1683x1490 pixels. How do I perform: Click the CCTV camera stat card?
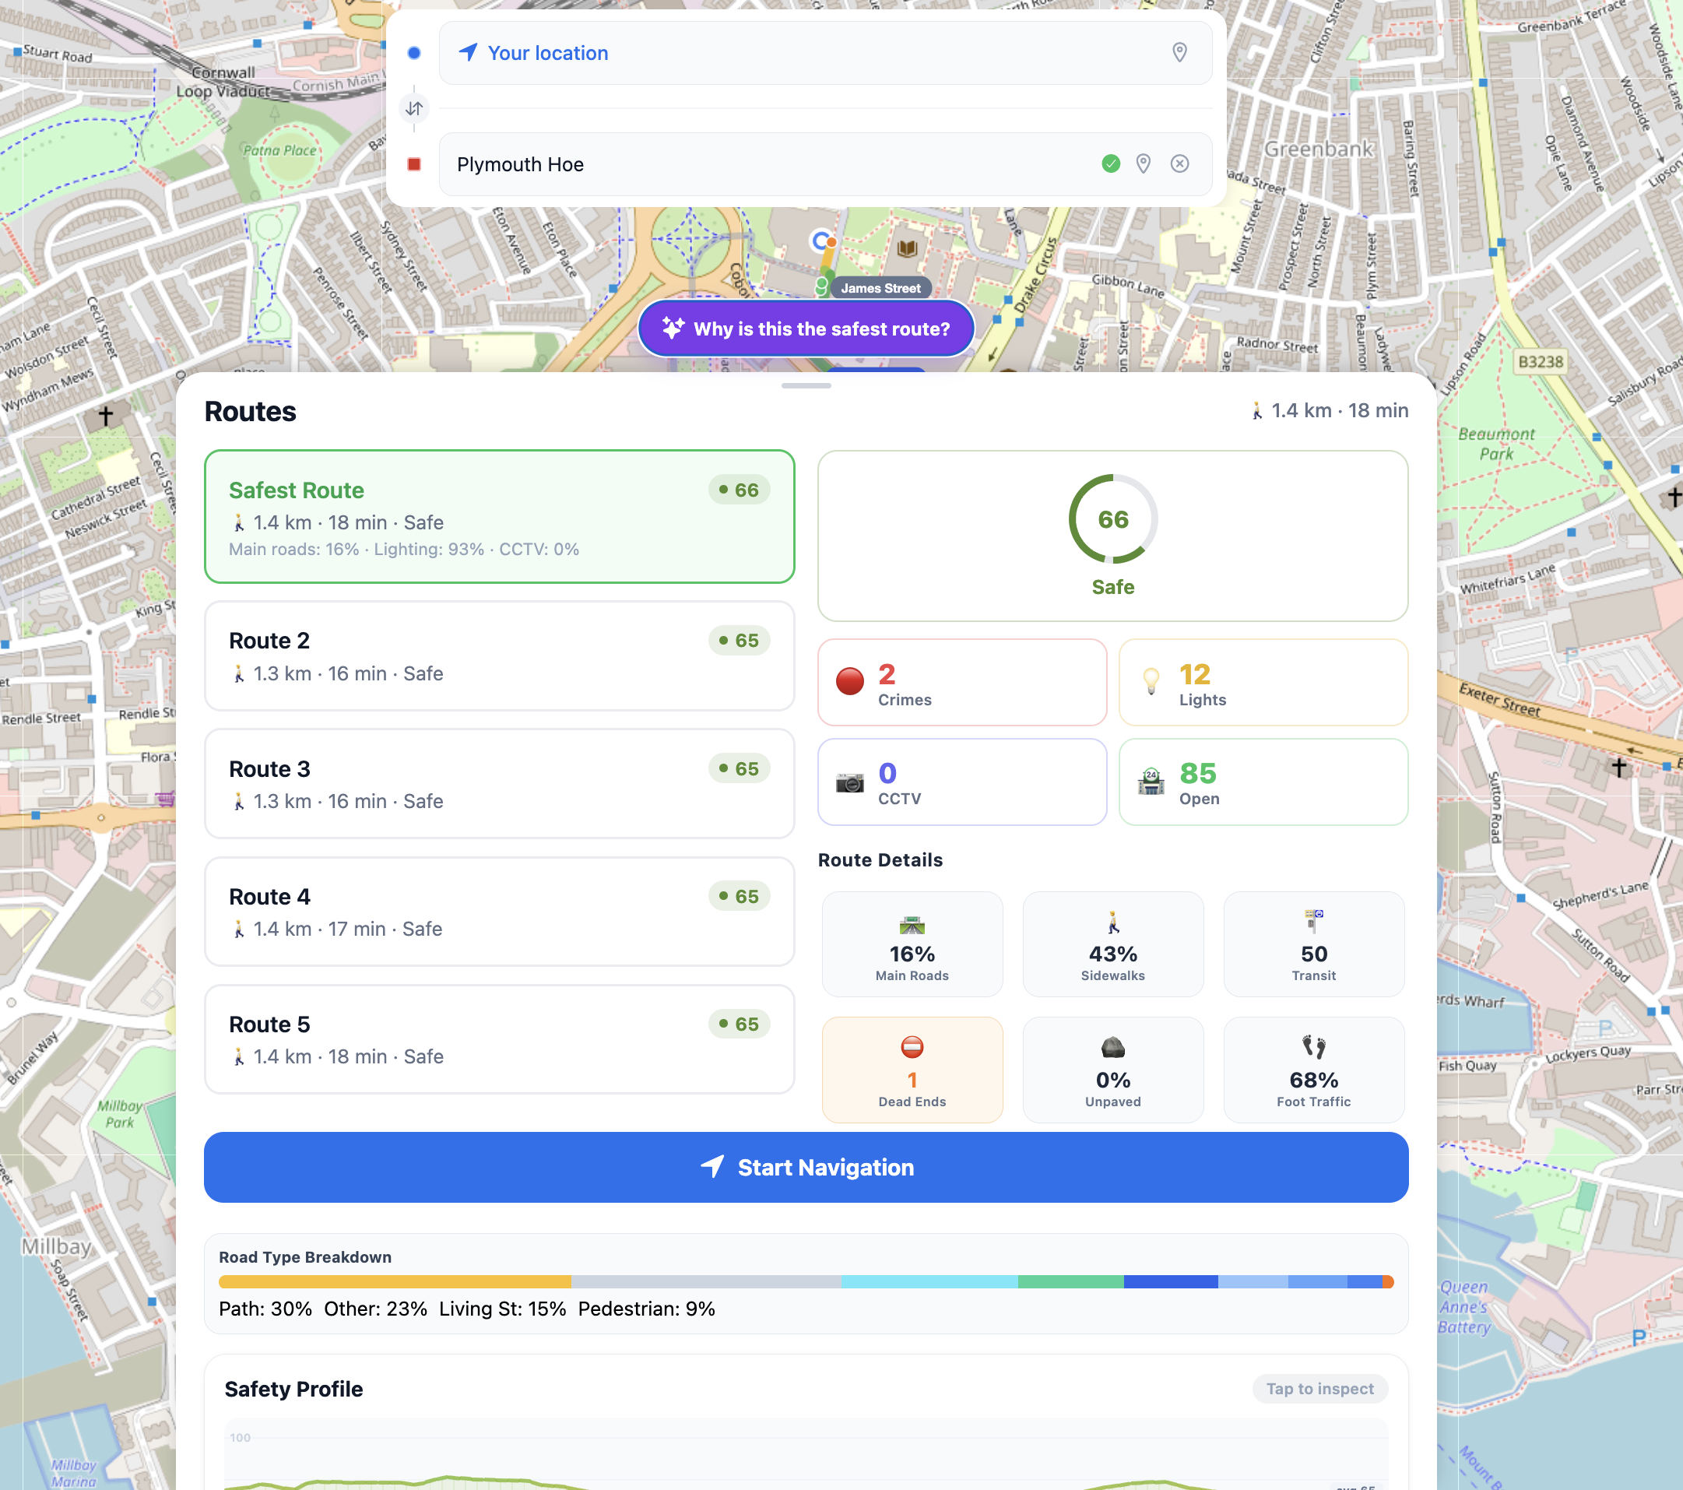tap(961, 782)
